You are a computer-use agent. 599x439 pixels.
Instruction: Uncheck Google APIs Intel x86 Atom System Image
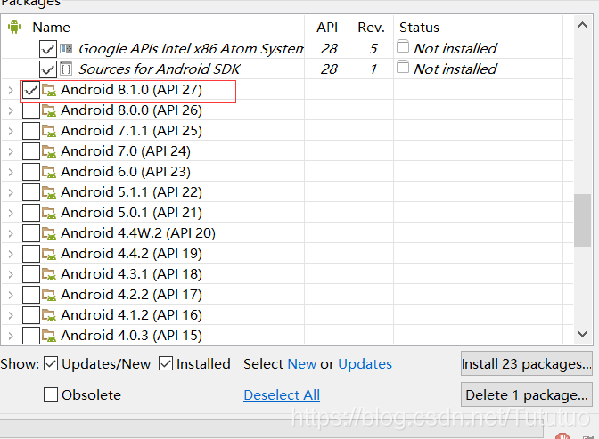[48, 49]
